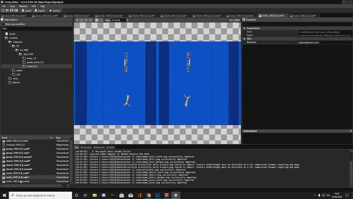Click the Data Explorer search field containing 1343

click(36, 29)
